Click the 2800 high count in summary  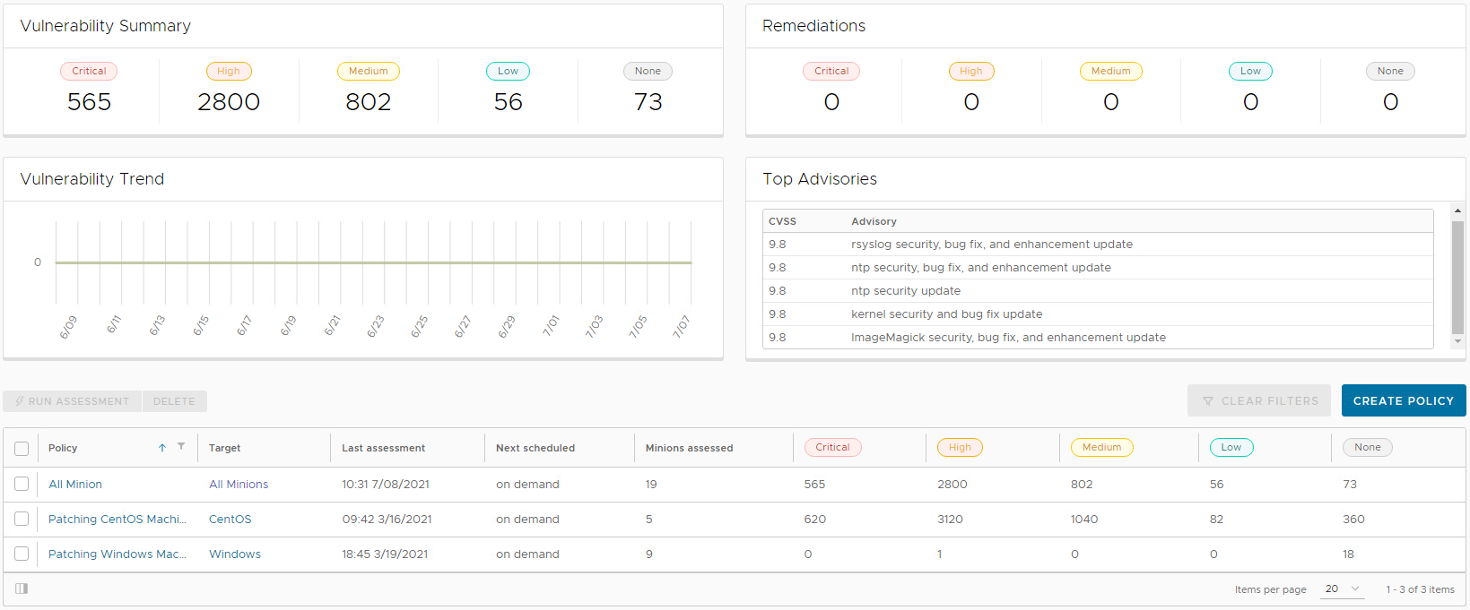229,102
